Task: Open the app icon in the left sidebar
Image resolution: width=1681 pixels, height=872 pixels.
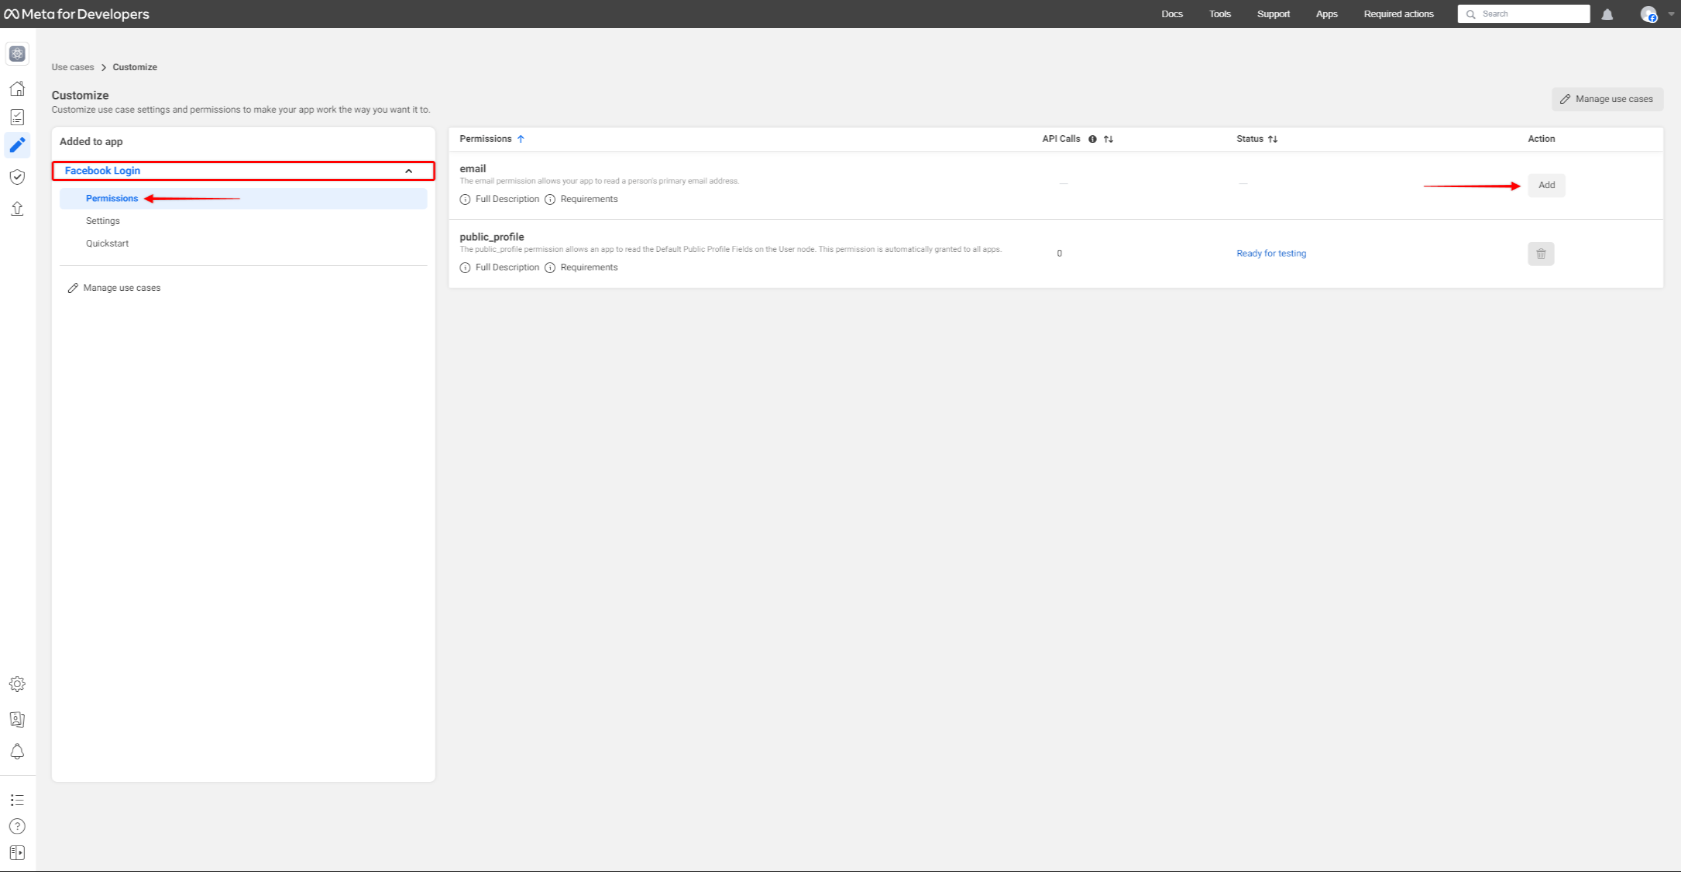Action: [x=17, y=54]
